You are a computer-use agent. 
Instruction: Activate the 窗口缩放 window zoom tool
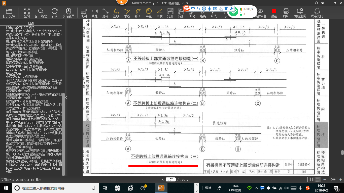(x=41, y=13)
